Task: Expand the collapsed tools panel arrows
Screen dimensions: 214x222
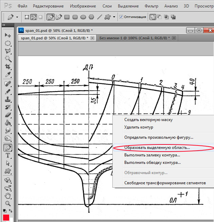Action: coord(3,25)
